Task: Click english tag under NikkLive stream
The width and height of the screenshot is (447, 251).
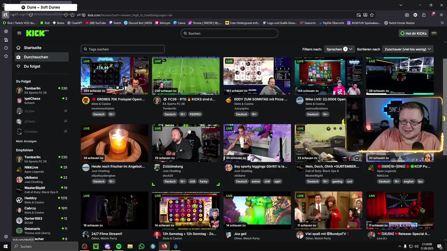Action: coord(409,182)
